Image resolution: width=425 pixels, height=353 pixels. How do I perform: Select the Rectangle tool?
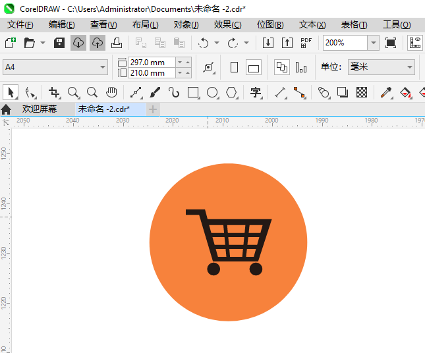(194, 93)
